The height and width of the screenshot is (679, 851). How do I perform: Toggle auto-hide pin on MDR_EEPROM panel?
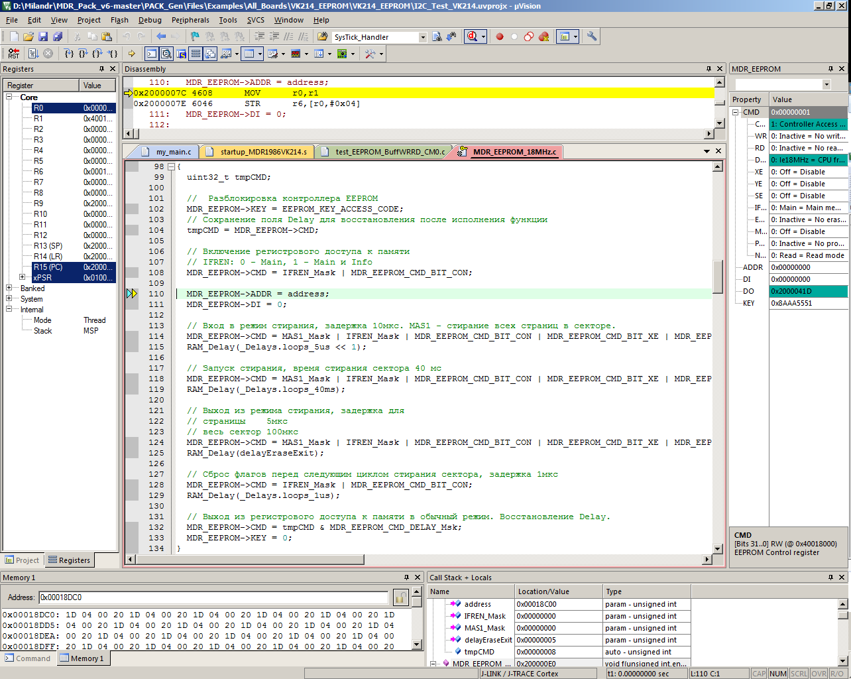(830, 69)
